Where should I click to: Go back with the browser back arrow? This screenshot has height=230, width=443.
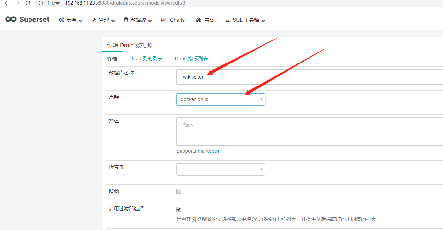click(7, 3)
